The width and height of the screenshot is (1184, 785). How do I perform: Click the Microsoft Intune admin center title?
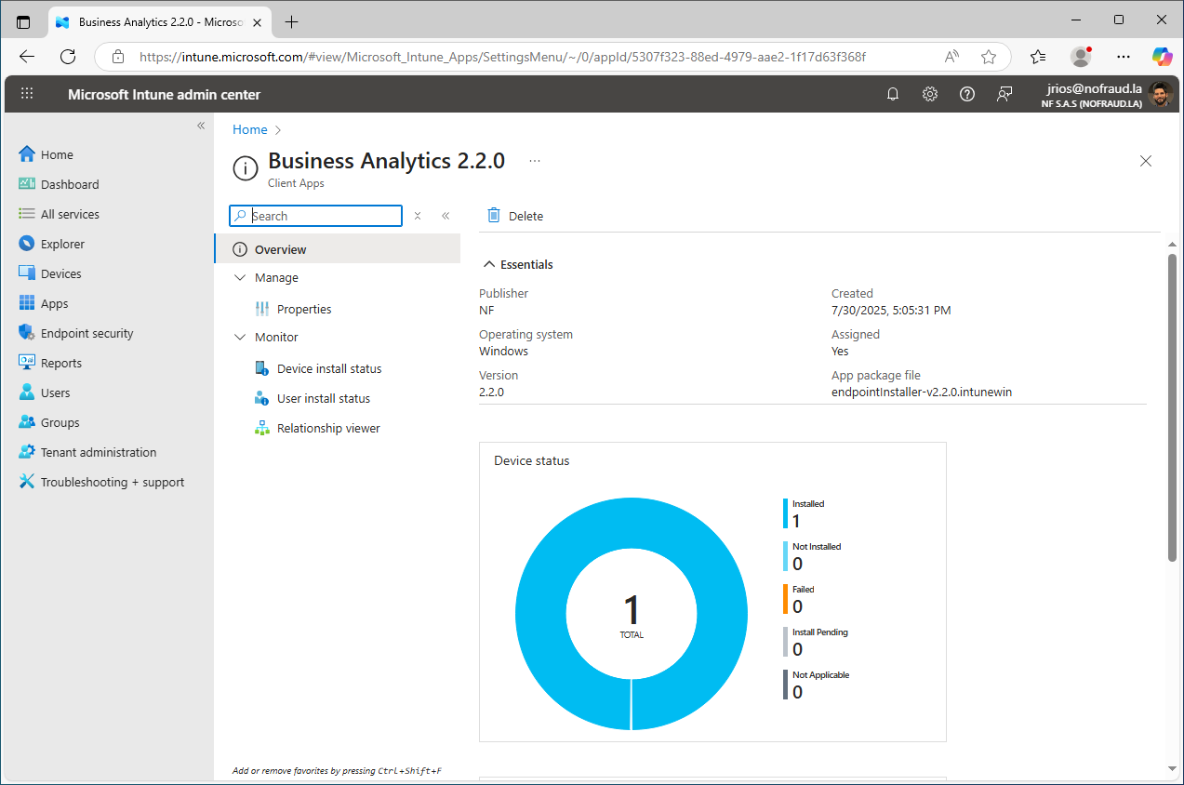click(165, 94)
